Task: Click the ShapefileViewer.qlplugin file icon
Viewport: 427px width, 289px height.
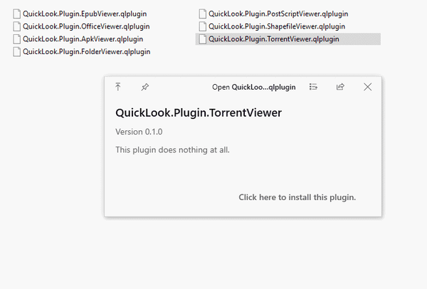Action: coord(203,26)
